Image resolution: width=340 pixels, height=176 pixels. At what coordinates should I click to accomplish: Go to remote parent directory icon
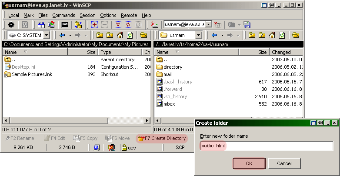tap(251, 35)
